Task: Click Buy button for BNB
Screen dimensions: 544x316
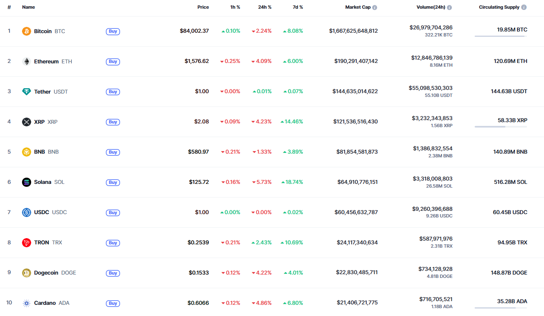Action: 113,152
